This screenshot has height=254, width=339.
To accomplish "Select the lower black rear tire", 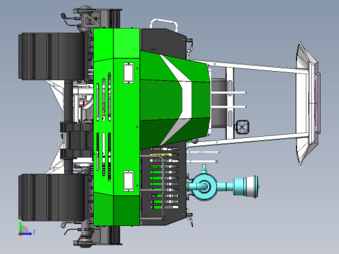I will pyautogui.click(x=52, y=197).
